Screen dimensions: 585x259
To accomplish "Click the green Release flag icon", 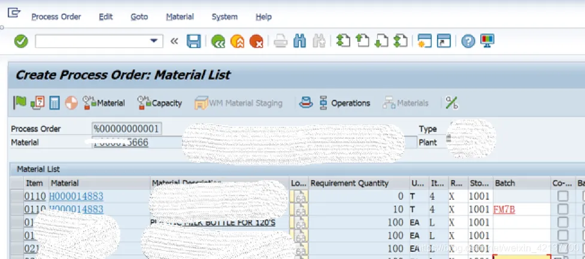I will pyautogui.click(x=20, y=102).
